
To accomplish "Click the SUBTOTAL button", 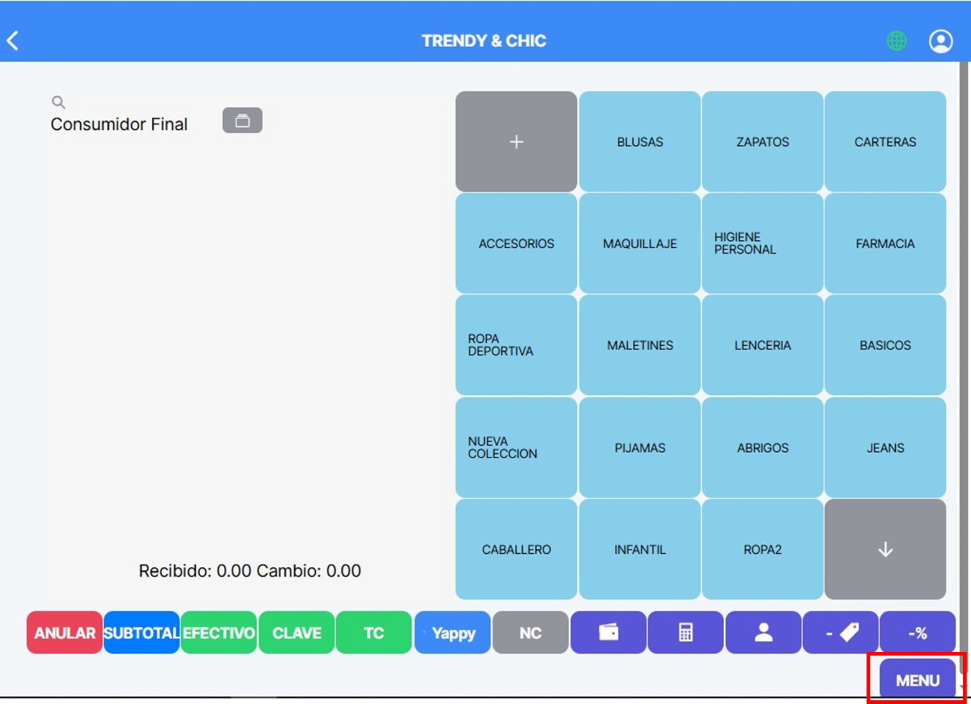I will [142, 633].
